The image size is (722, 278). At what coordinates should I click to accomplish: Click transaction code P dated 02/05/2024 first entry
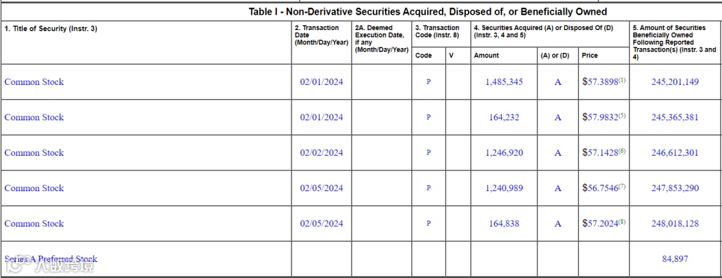(429, 188)
